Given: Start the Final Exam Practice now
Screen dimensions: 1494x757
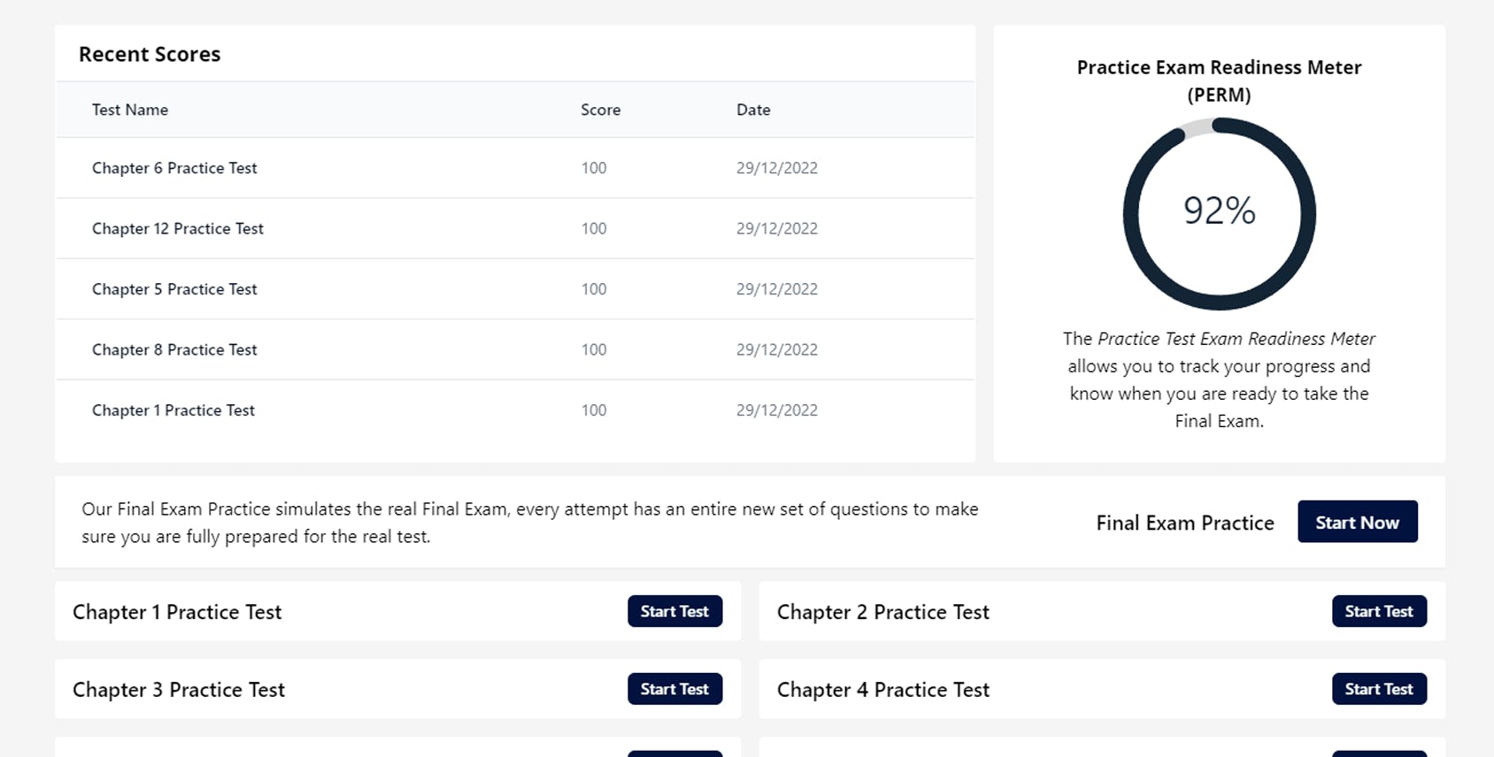Looking at the screenshot, I should [1357, 522].
